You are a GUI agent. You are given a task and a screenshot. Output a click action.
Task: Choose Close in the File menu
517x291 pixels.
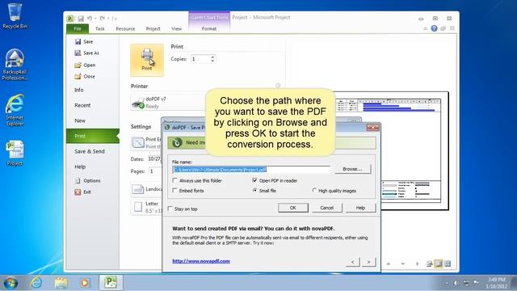click(85, 76)
